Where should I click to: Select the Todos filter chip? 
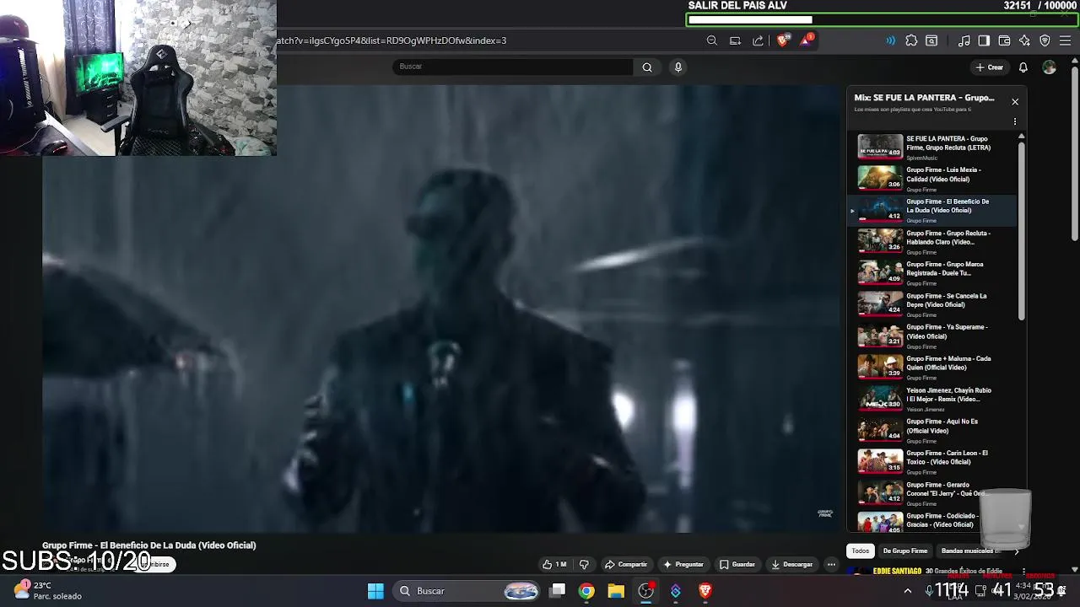click(861, 551)
